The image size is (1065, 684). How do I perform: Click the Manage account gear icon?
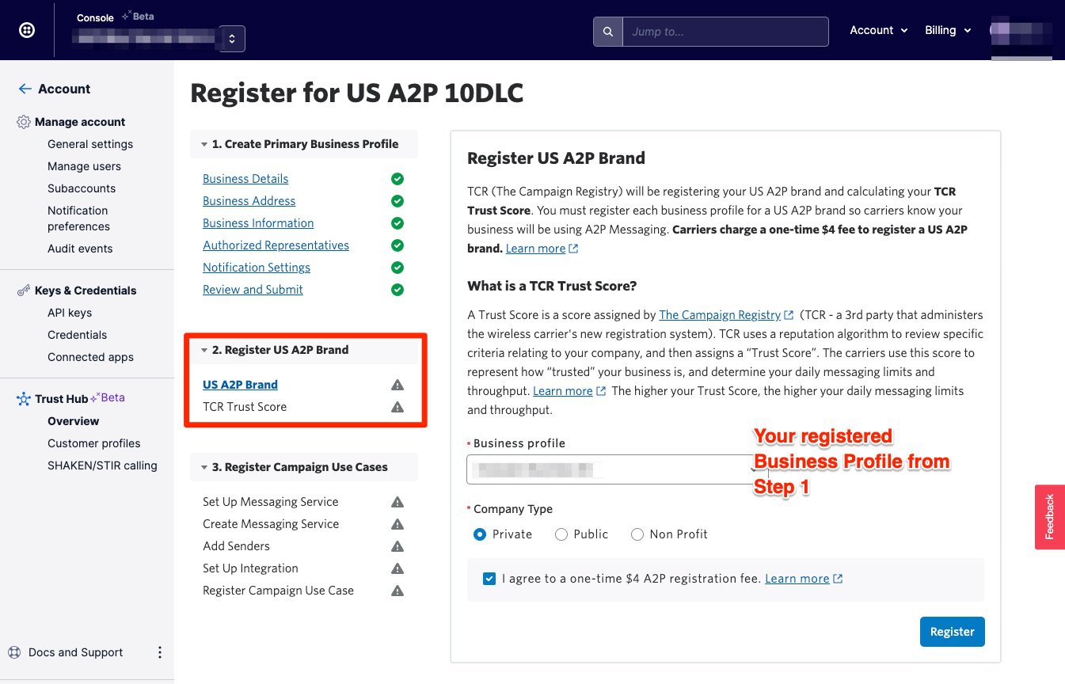23,121
